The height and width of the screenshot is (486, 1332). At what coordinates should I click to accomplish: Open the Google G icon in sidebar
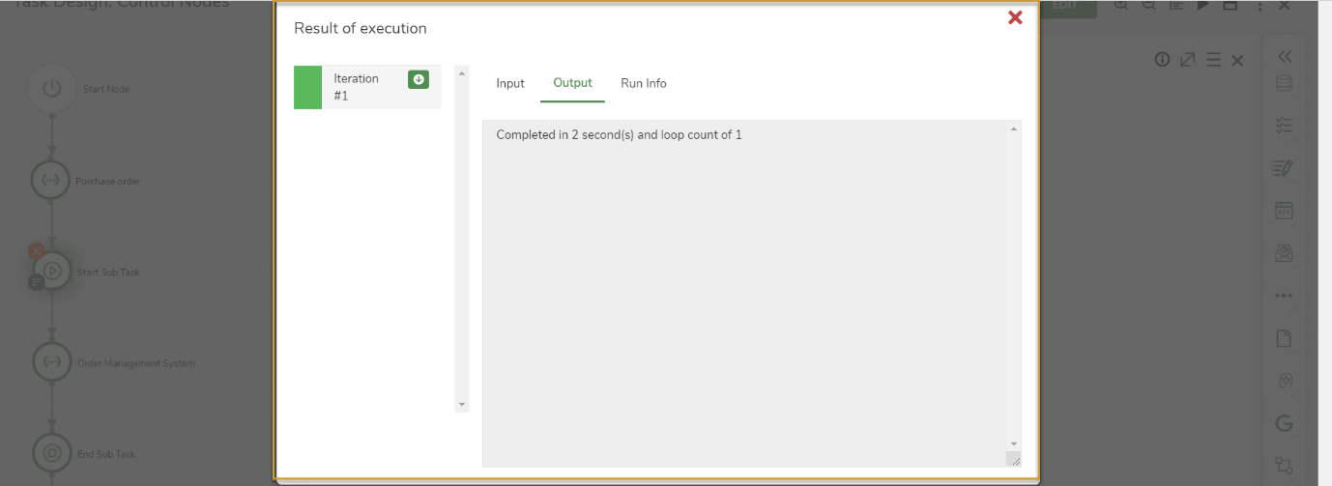click(x=1284, y=423)
